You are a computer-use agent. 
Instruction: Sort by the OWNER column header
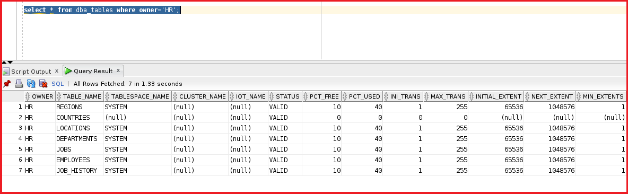click(x=39, y=96)
